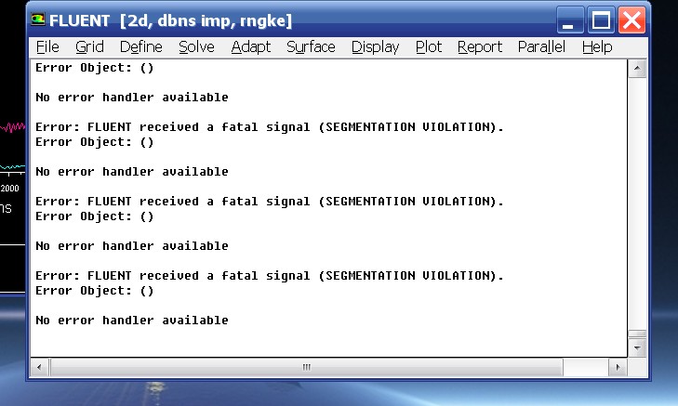Click the horizontal scrollbar left arrow
This screenshot has width=678, height=406.
tap(39, 367)
